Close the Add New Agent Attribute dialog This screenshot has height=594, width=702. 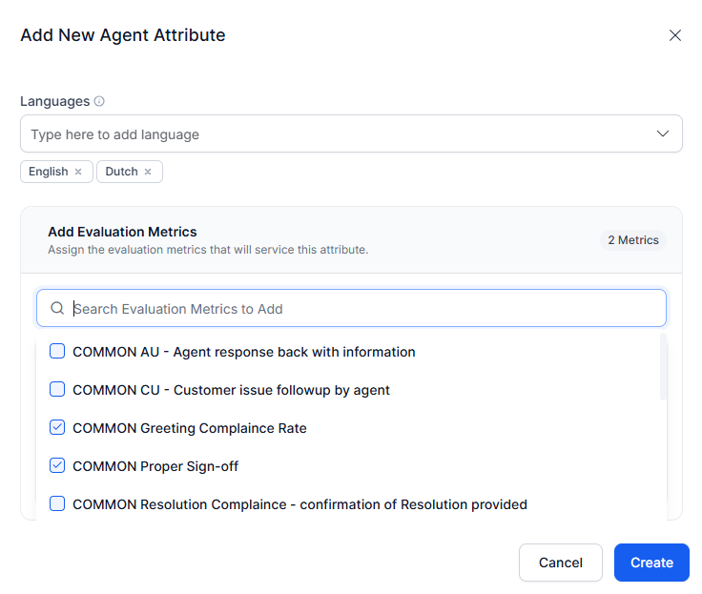click(675, 35)
